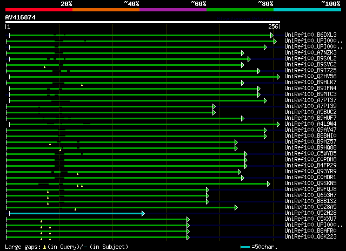Open hit UniRef100_B9SVC2

pos(310,65)
